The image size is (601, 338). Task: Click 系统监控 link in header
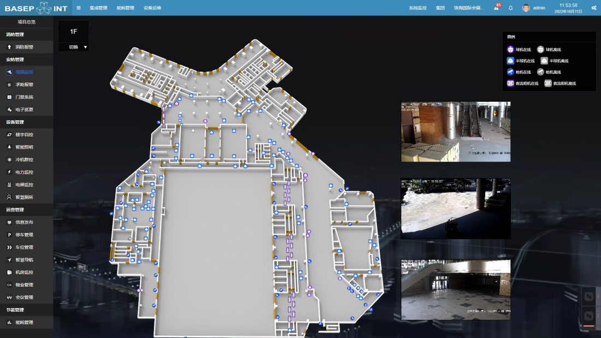[417, 8]
